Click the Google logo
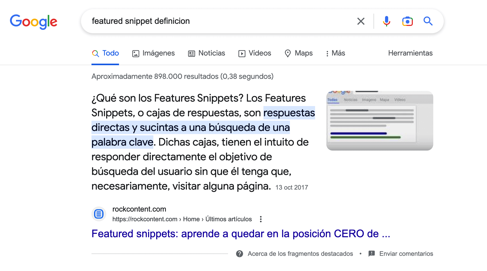487x271 pixels. point(34,21)
